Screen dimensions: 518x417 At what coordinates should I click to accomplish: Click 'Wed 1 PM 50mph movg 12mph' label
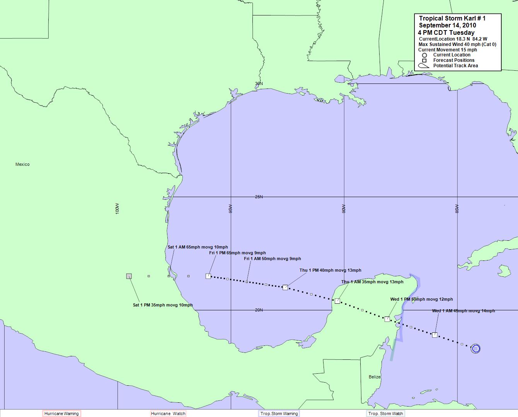click(422, 299)
